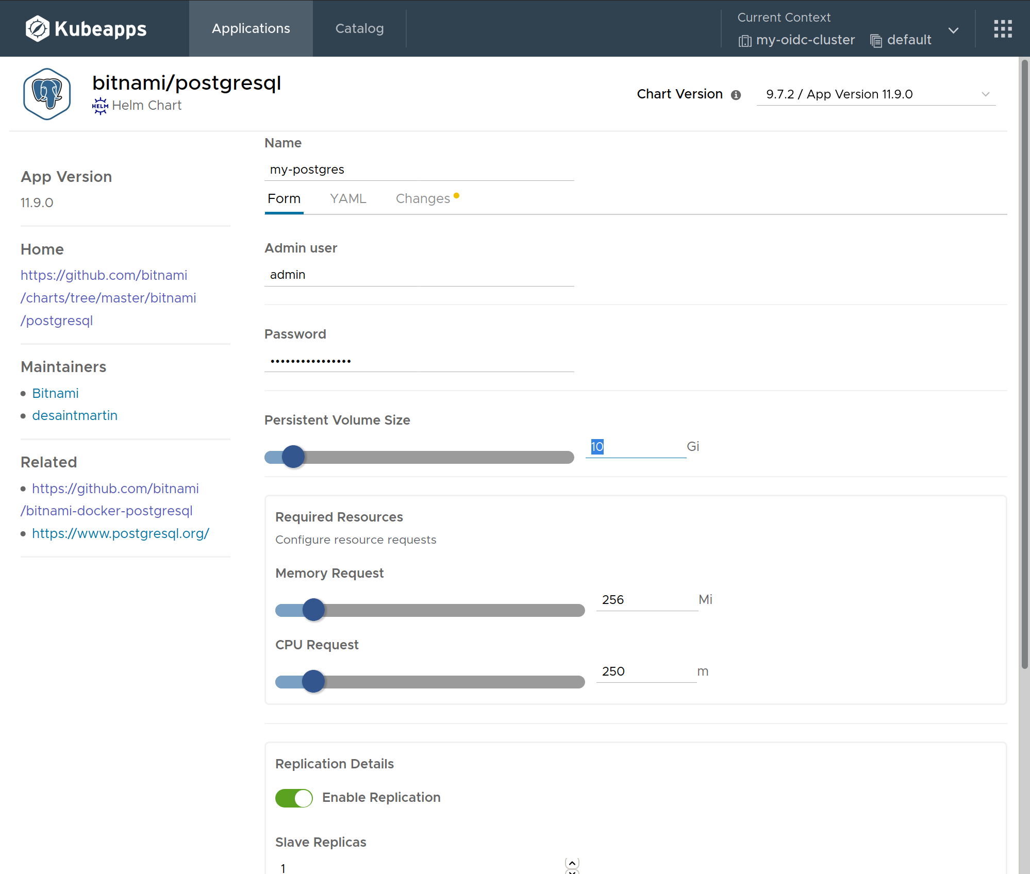Click the chart version info icon
1030x874 pixels.
(x=735, y=94)
